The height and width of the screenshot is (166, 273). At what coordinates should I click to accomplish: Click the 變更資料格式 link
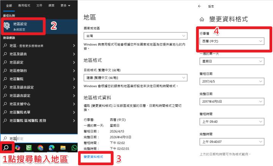pos(93,157)
